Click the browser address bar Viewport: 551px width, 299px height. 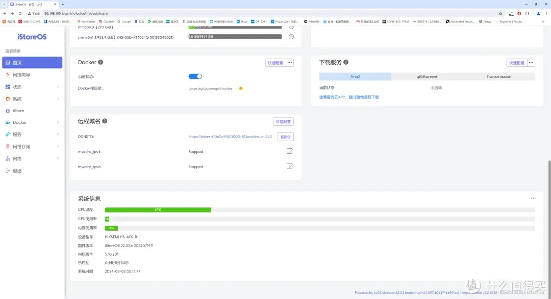pyautogui.click(x=153, y=14)
